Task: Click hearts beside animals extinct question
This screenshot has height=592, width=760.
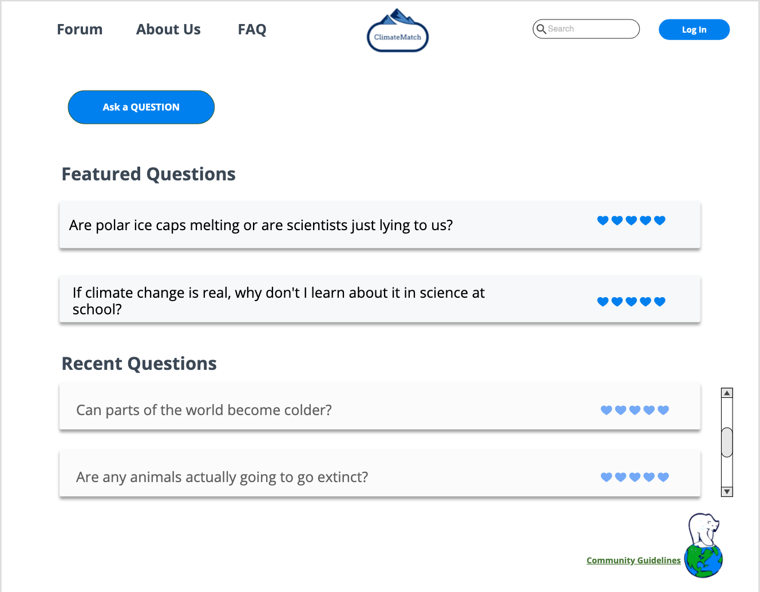Action: [635, 477]
